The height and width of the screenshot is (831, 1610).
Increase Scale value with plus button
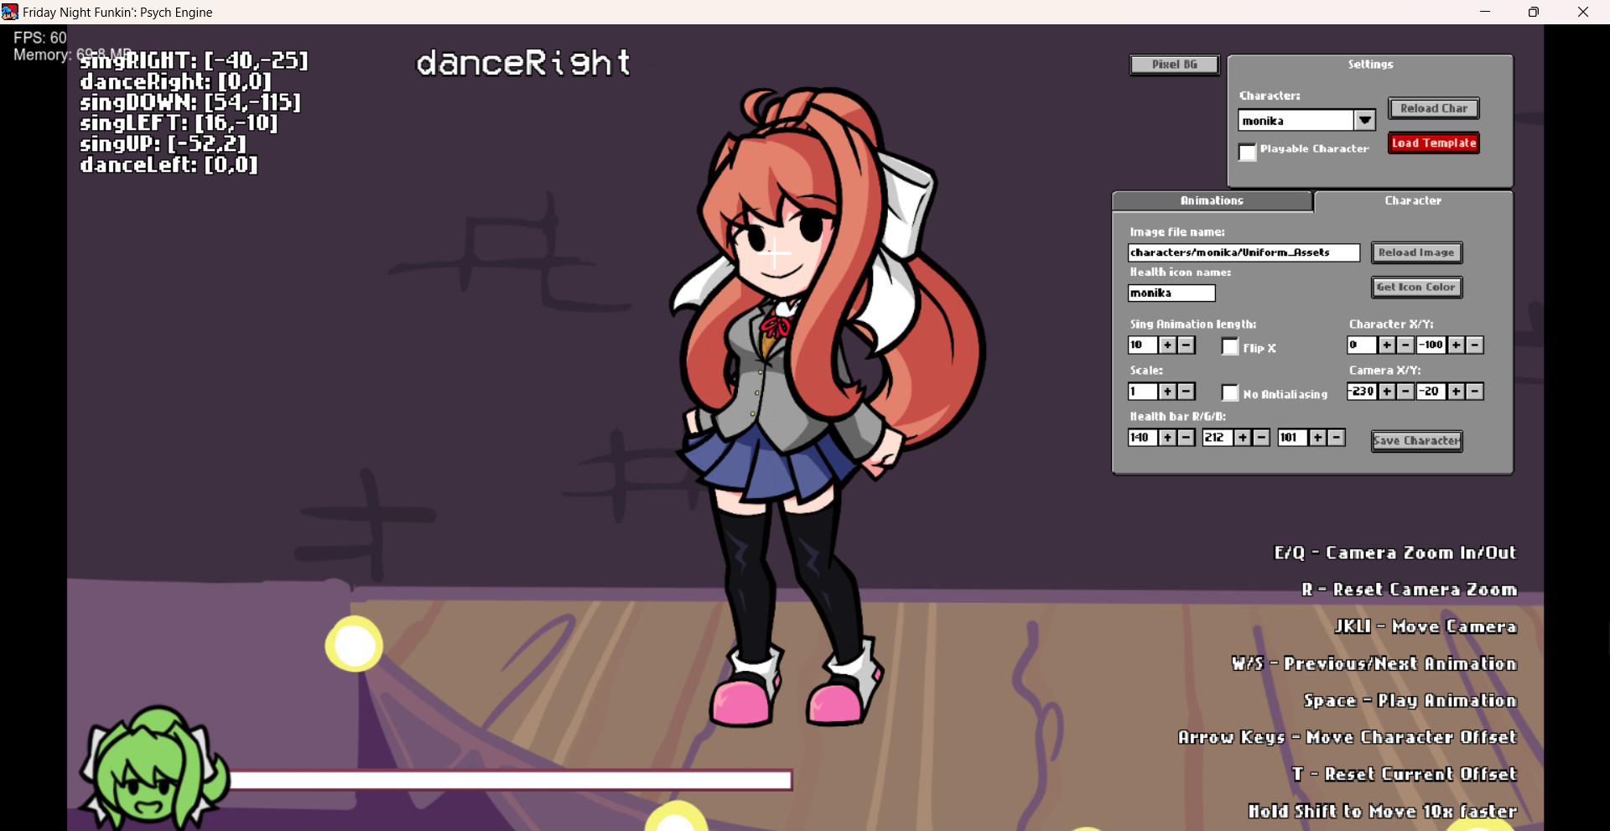pos(1167,392)
